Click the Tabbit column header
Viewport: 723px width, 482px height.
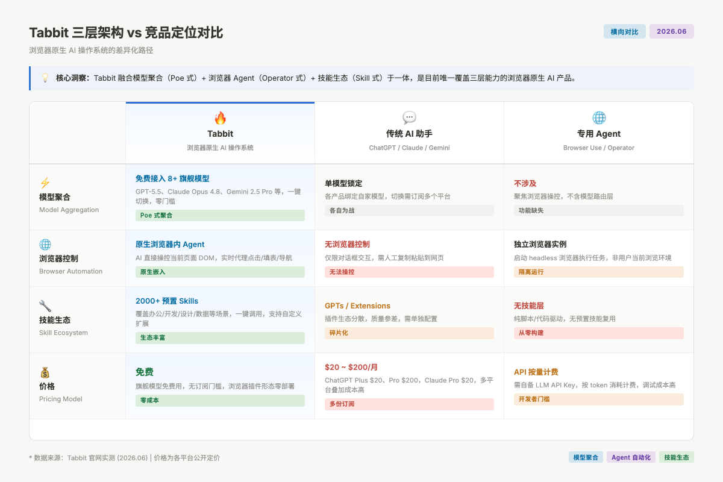pyautogui.click(x=220, y=133)
